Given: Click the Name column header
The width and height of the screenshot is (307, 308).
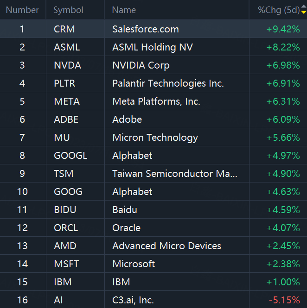Looking at the screenshot, I should 124,10.
